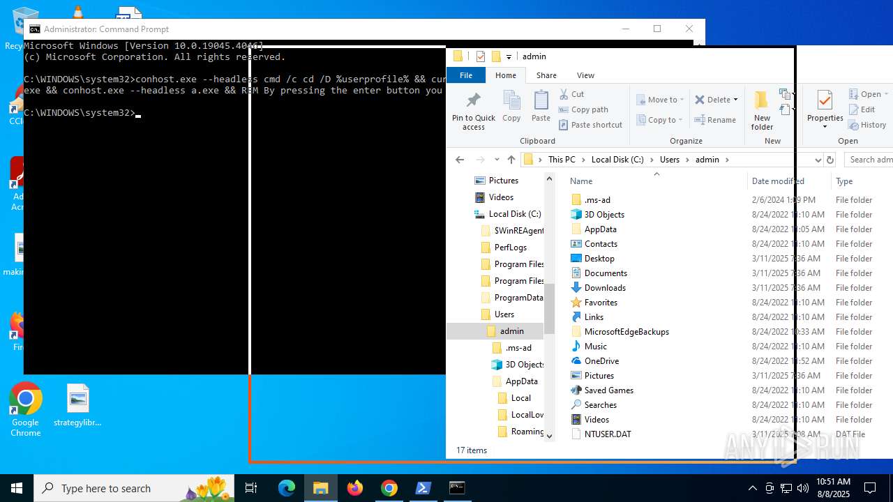
Task: Open PowerShell from the taskbar
Action: (x=423, y=488)
